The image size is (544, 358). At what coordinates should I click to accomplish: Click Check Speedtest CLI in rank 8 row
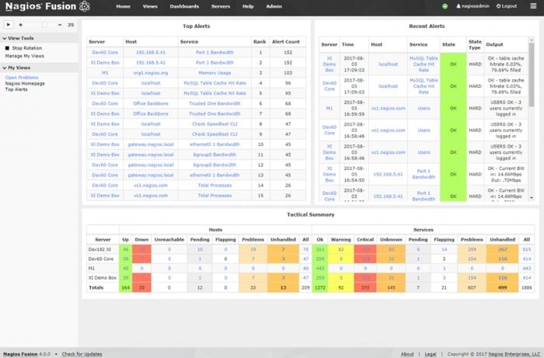point(214,124)
